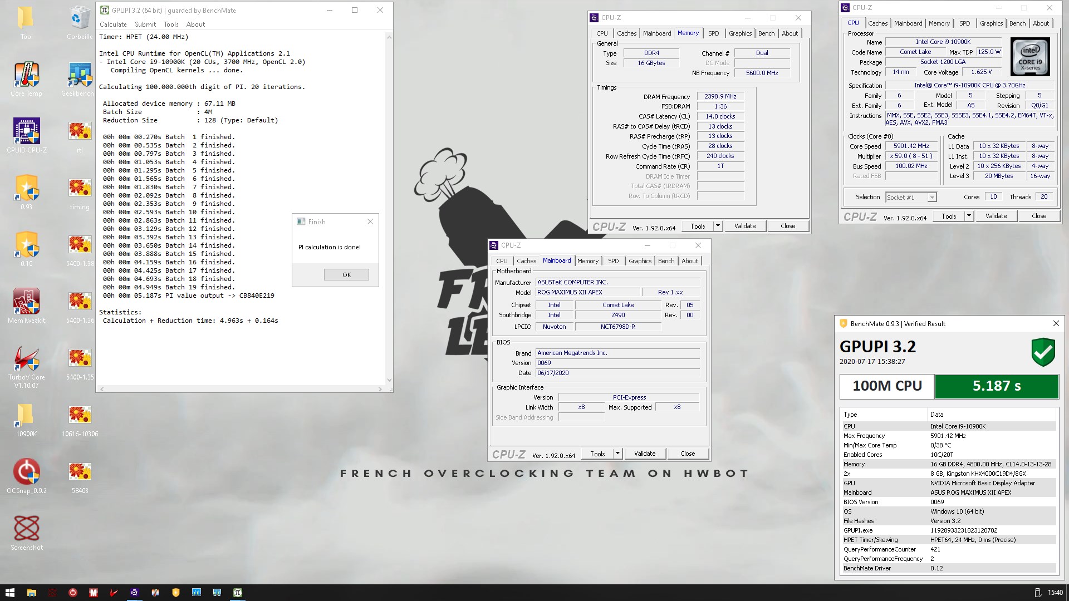Viewport: 1069px width, 601px height.
Task: Expand Tools dropdown arrow in memory CPU-Z window
Action: [x=718, y=226]
